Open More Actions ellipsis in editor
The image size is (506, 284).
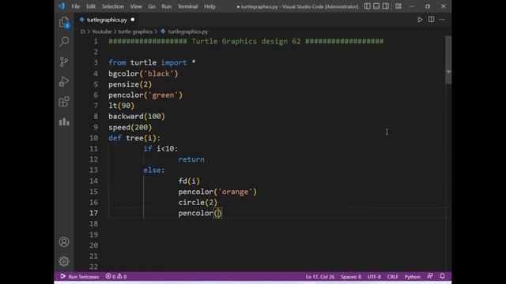[x=442, y=20]
